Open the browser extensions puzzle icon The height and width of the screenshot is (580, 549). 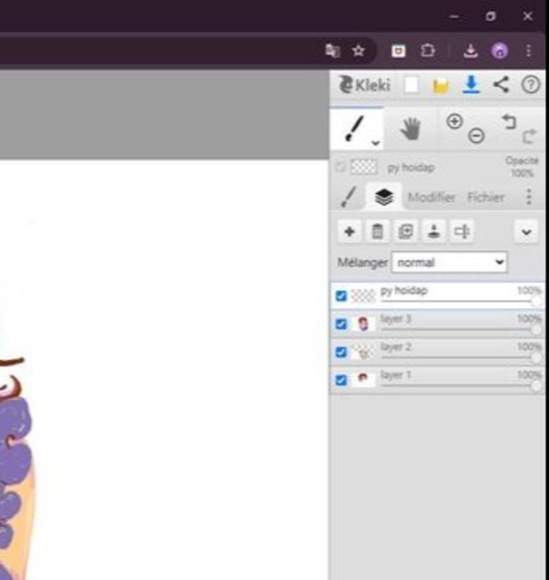[427, 50]
